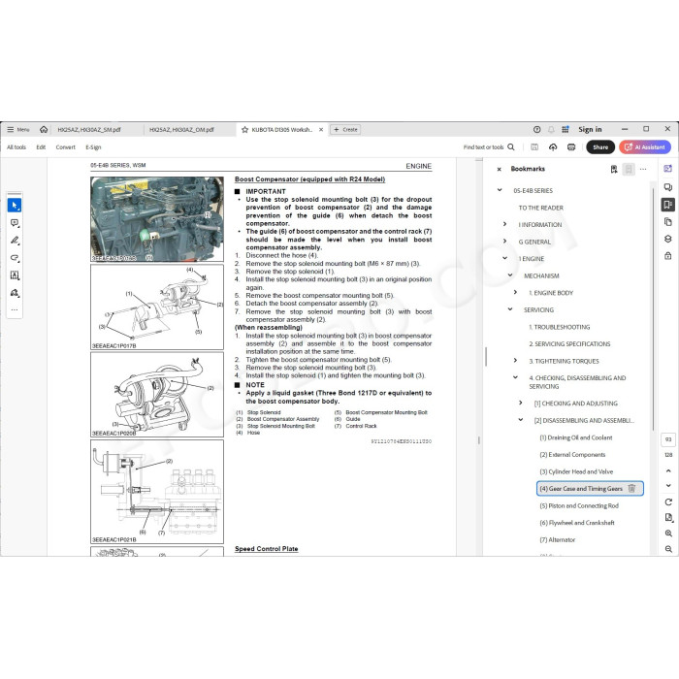Rotate the page view icon
The image size is (679, 679).
(668, 501)
